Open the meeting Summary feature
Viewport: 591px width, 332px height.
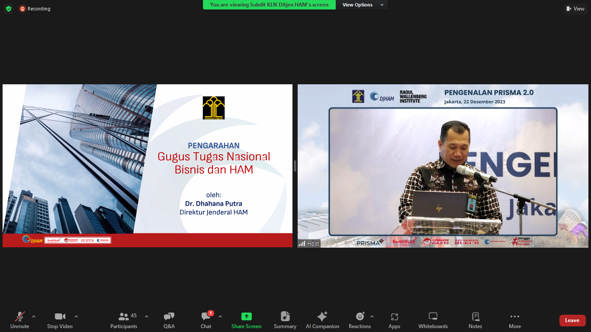pyautogui.click(x=285, y=320)
